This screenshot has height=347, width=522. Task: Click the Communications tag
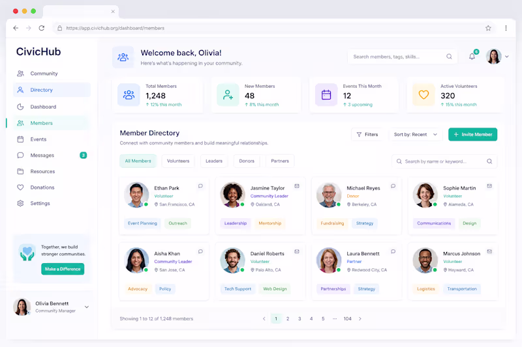(x=434, y=223)
